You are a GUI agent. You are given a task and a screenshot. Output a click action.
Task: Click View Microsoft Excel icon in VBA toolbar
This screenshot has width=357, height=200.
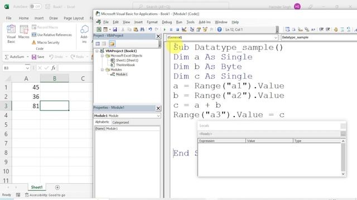pos(99,29)
